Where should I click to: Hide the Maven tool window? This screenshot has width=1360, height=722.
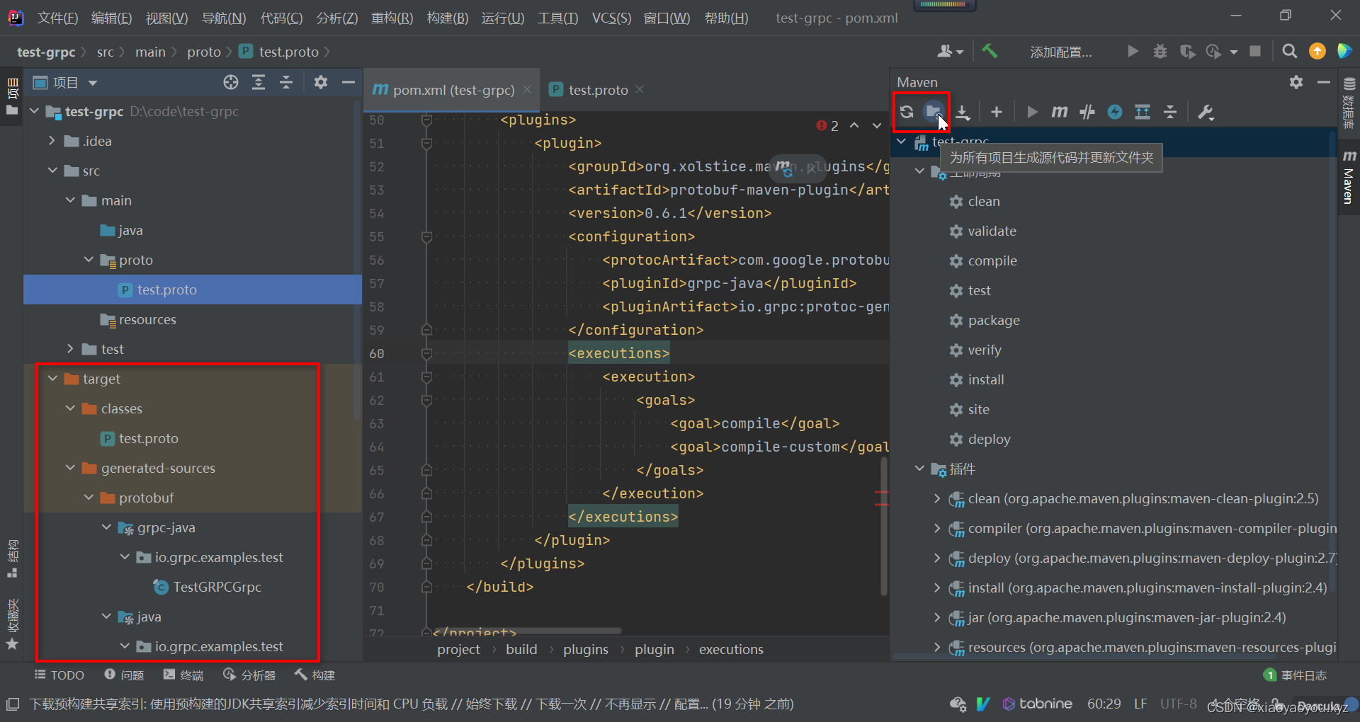[1323, 82]
